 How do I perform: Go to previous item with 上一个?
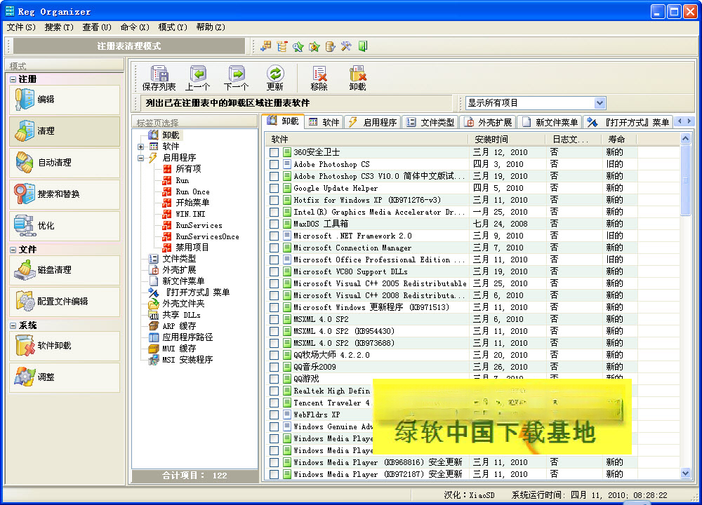pos(198,77)
